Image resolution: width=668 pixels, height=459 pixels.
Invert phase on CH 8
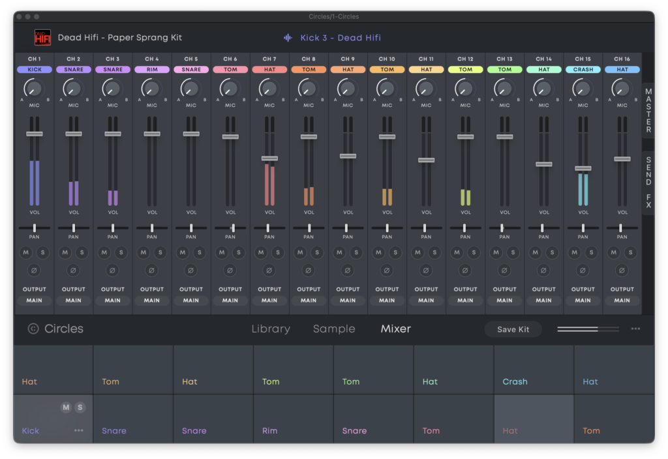click(x=309, y=271)
